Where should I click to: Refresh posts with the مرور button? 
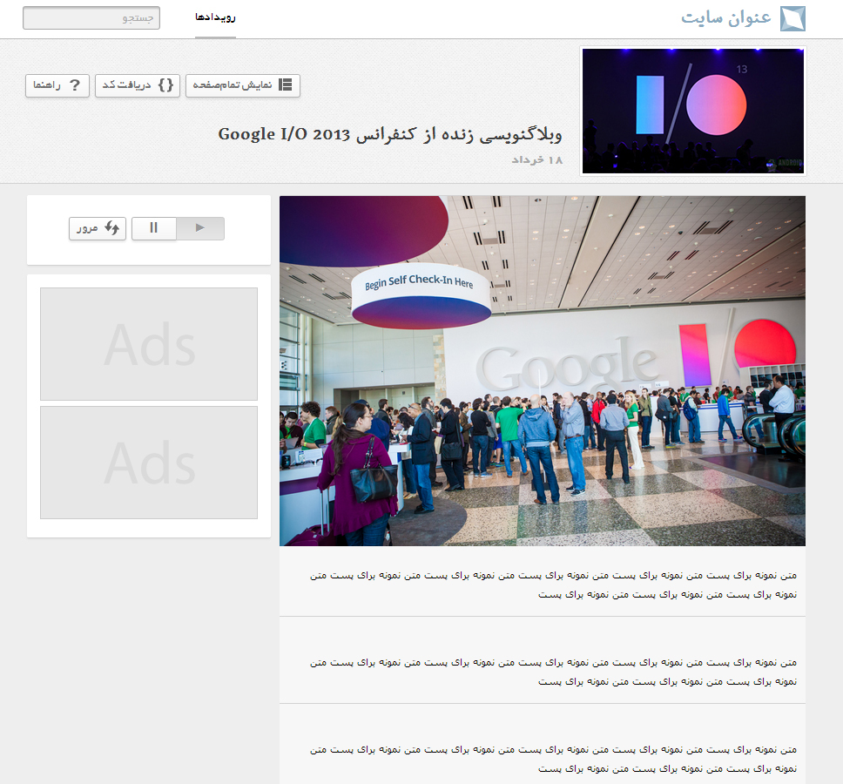[x=98, y=228]
